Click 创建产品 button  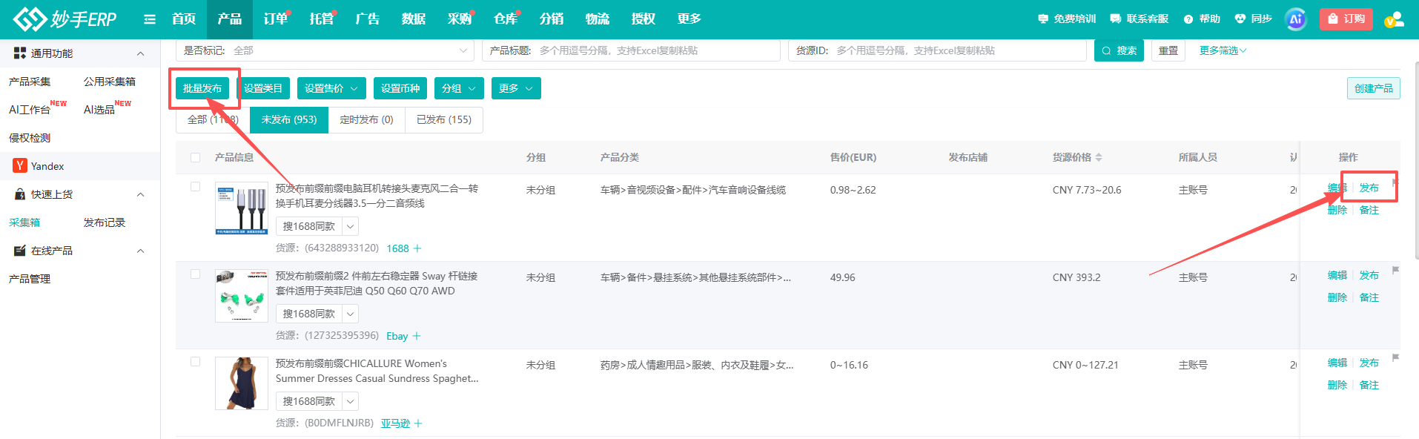tap(1373, 88)
